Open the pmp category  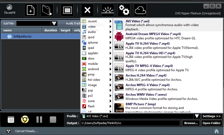[x=97, y=74]
